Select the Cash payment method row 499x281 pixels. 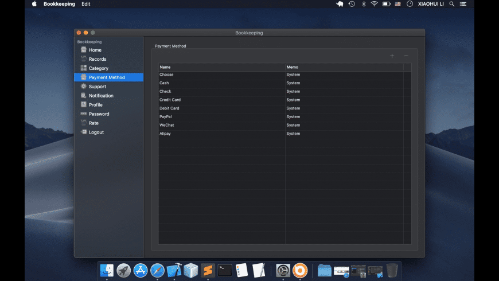[285, 83]
